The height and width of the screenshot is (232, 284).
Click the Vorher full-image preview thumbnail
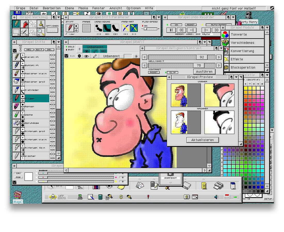(x=186, y=95)
